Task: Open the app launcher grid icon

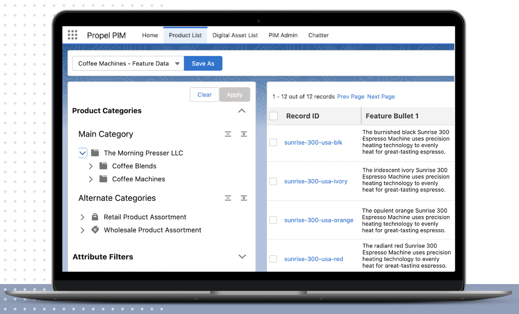Action: (72, 35)
